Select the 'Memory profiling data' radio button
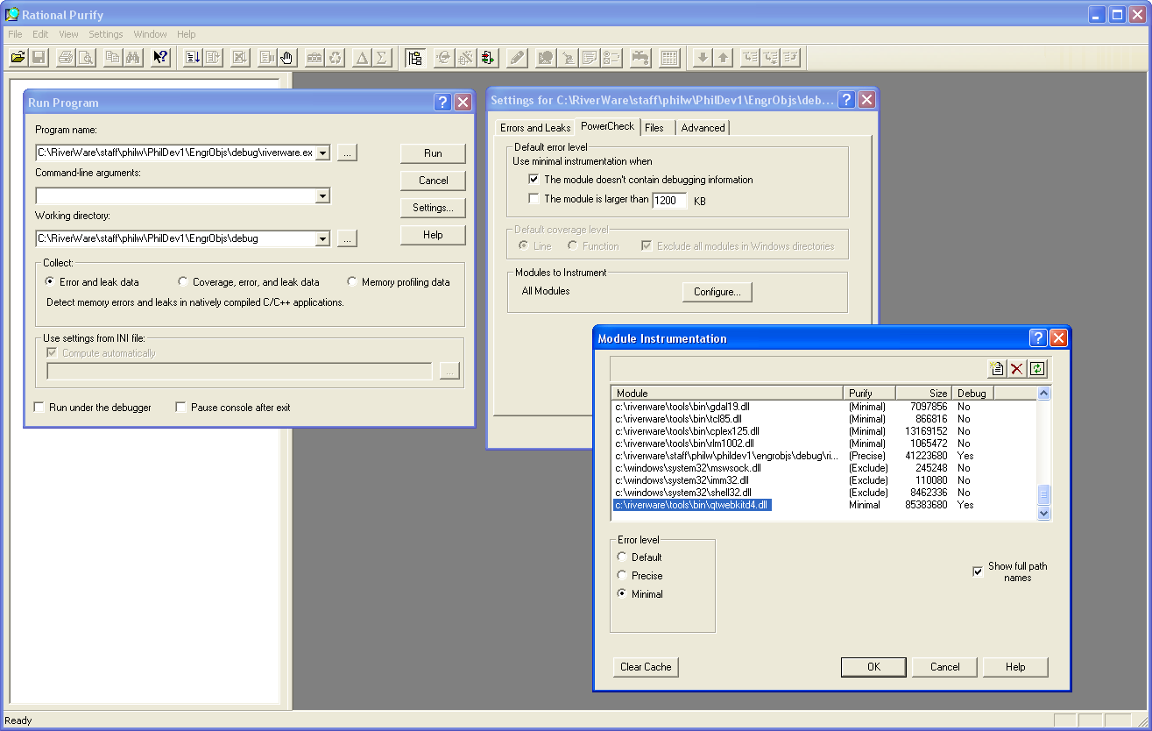 [x=352, y=282]
